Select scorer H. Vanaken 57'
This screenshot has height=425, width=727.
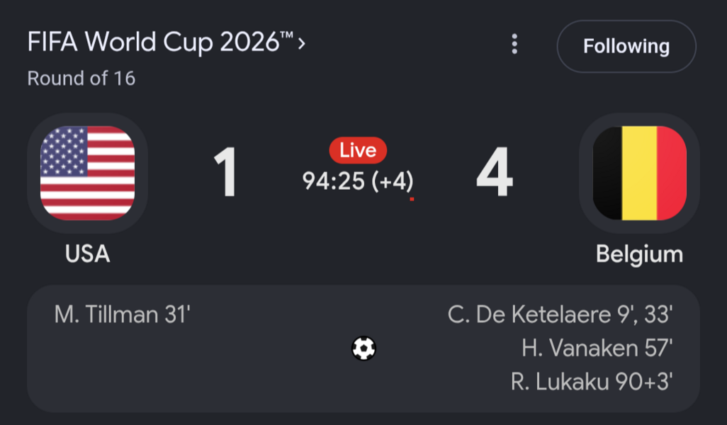[x=597, y=348]
